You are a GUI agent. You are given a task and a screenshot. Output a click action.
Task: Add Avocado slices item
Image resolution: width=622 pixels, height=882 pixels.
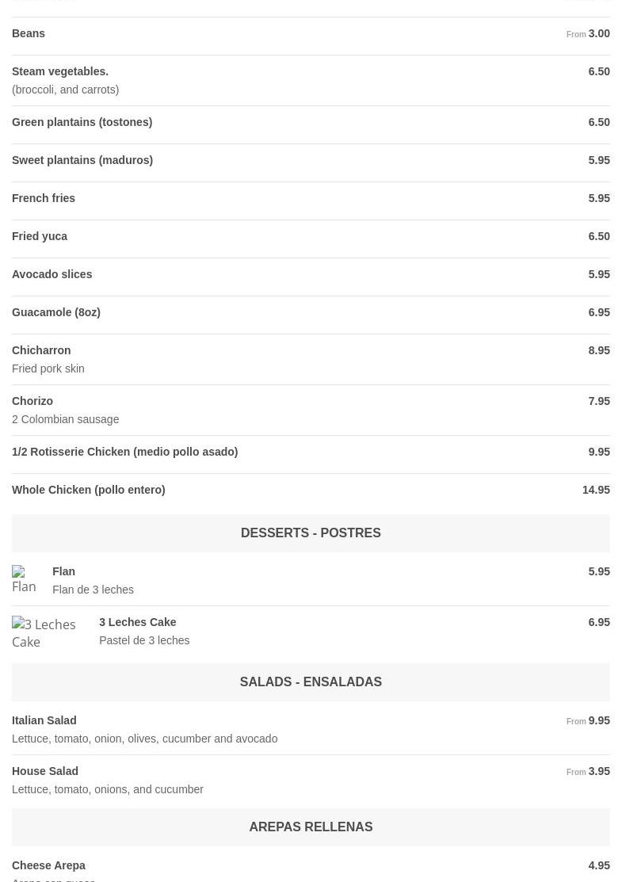52,275
